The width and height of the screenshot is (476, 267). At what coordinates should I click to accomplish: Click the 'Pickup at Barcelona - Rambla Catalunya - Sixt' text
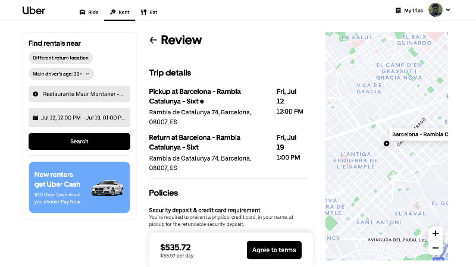(195, 96)
